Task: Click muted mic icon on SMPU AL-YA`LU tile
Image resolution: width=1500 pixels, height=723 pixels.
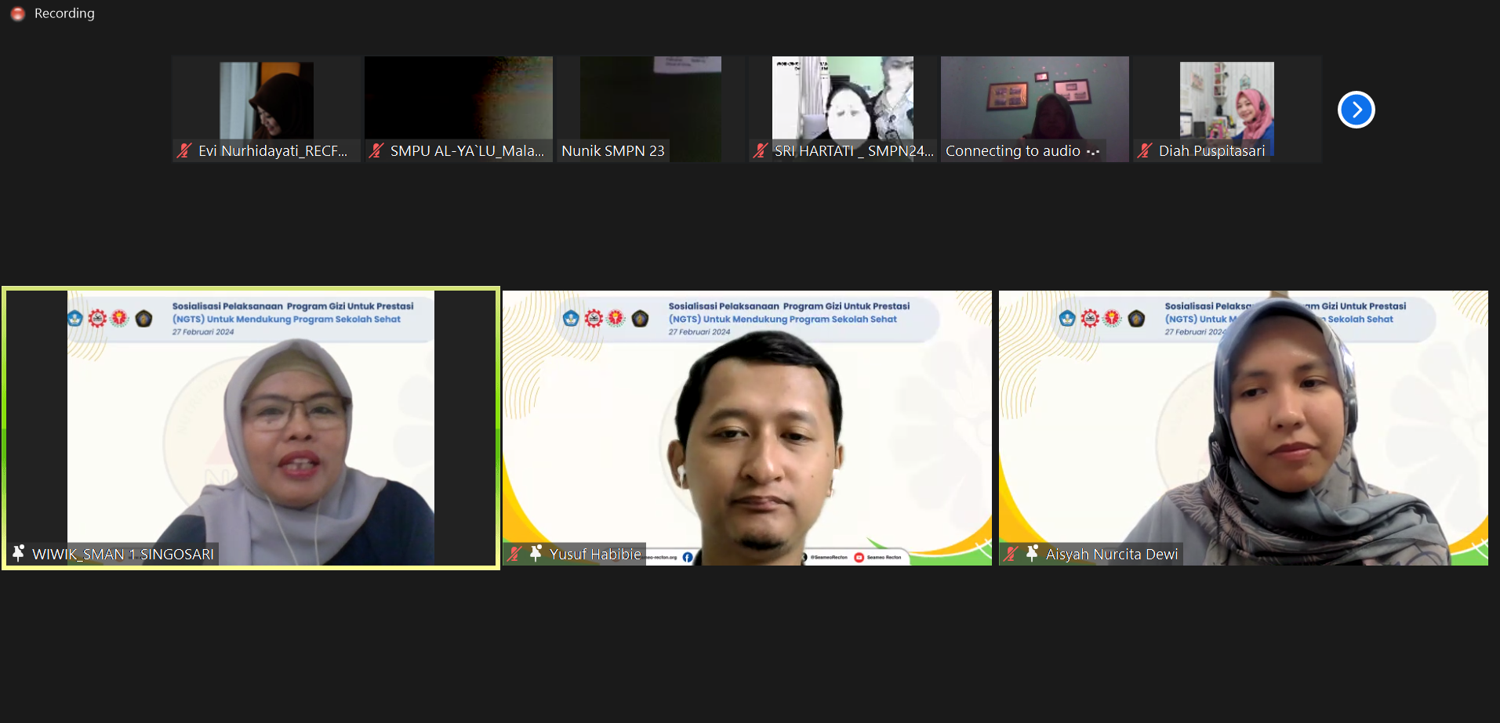Action: (x=376, y=151)
